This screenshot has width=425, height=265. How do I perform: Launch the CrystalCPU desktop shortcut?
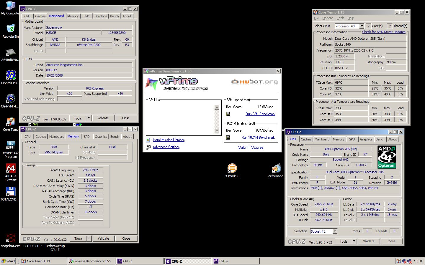pos(11,75)
